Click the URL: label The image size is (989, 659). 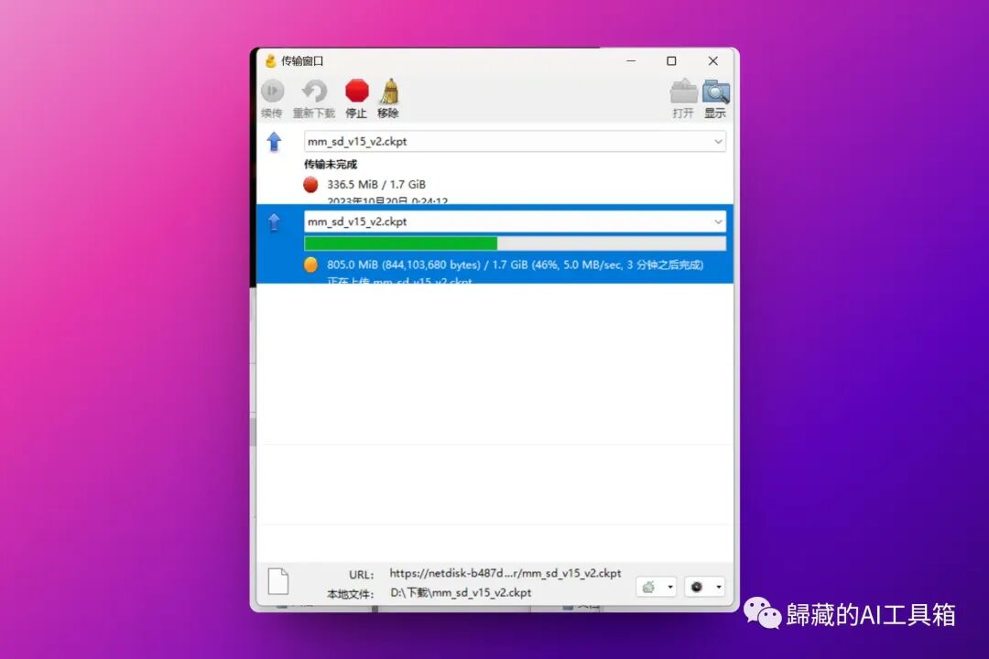362,575
